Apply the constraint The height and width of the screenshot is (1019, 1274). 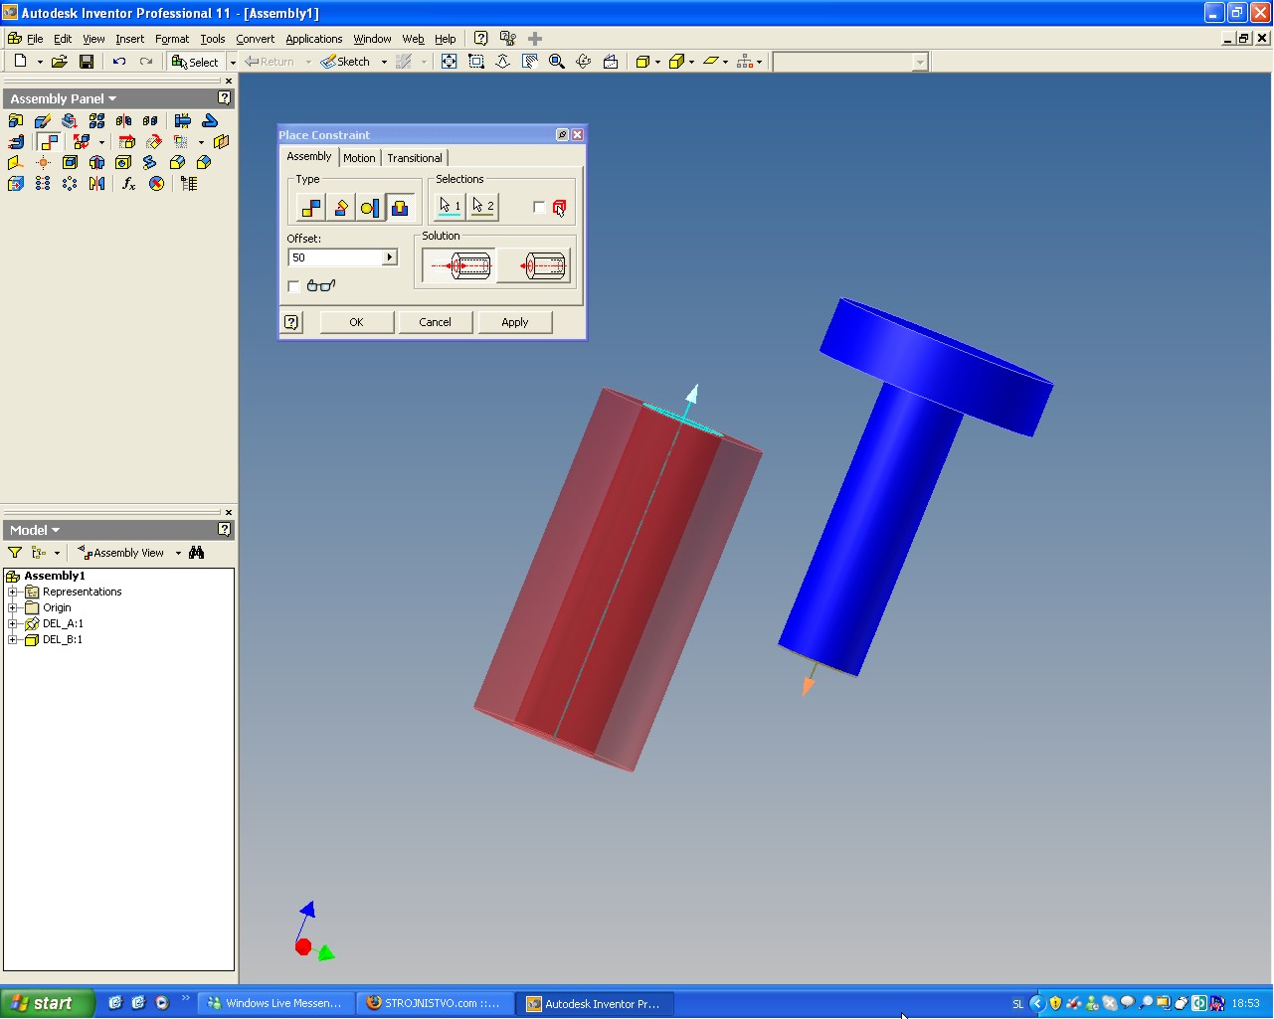(515, 322)
